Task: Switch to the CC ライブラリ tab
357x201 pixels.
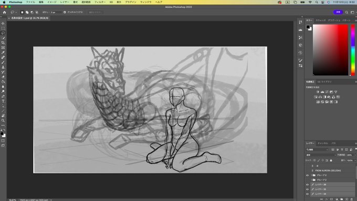Action: (324, 82)
